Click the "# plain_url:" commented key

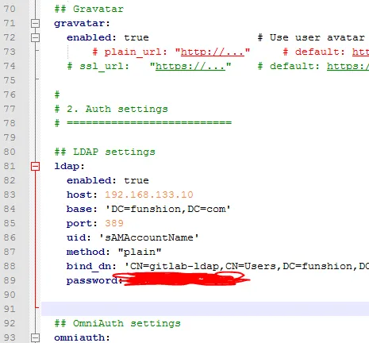point(129,52)
